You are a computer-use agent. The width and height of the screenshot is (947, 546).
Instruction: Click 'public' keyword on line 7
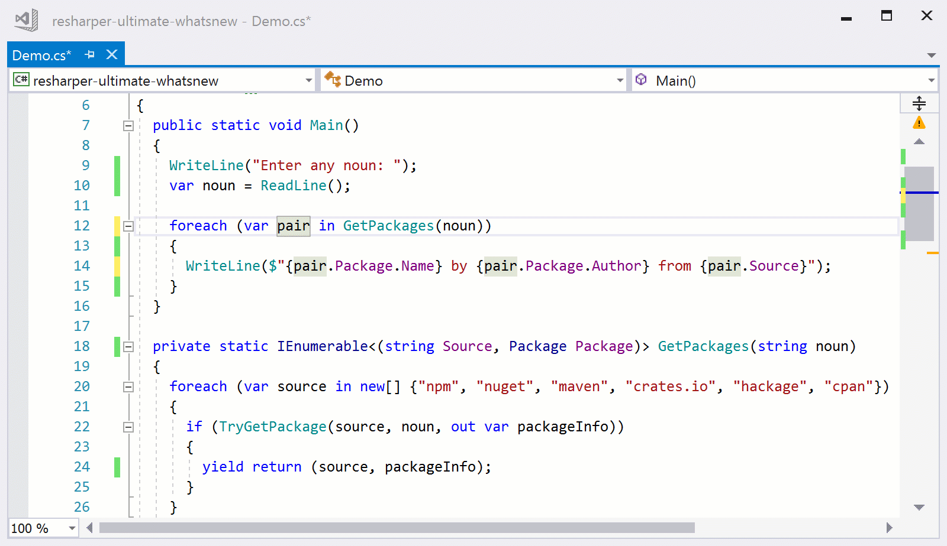click(x=178, y=125)
